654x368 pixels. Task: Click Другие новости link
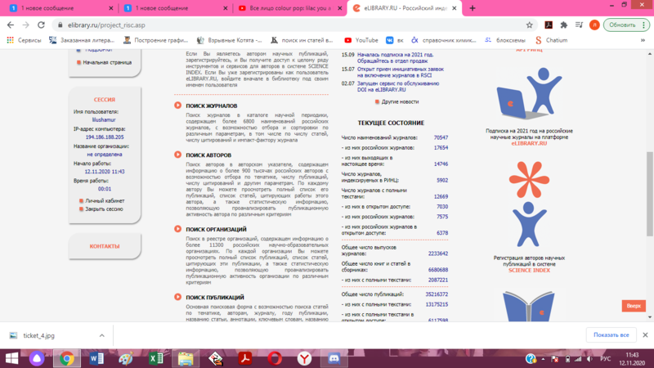(400, 101)
